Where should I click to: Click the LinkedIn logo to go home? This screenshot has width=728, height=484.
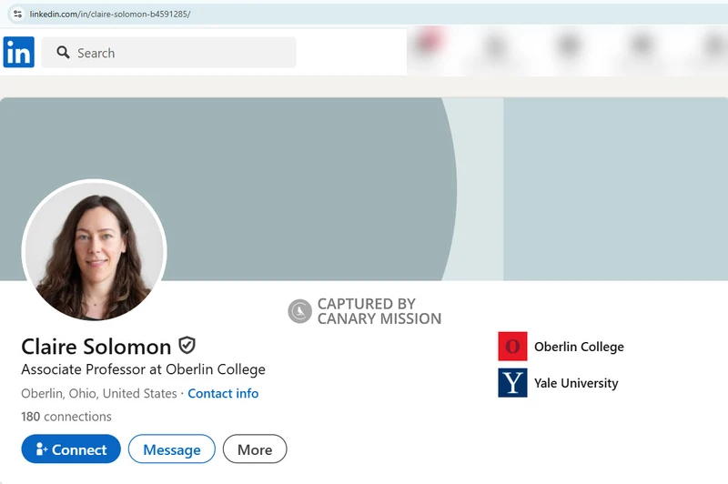pos(19,53)
